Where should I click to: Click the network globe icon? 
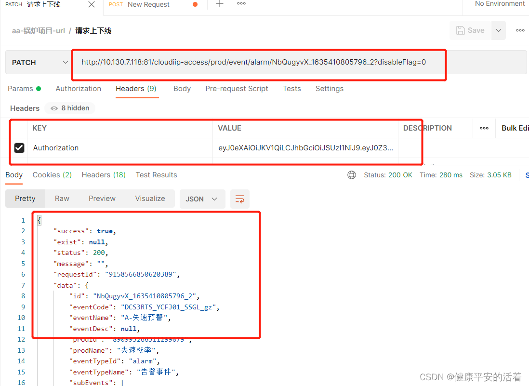point(352,175)
